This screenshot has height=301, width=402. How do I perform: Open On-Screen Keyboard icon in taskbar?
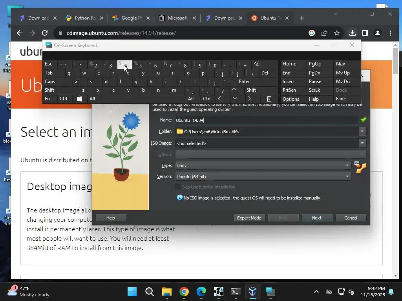(270, 292)
